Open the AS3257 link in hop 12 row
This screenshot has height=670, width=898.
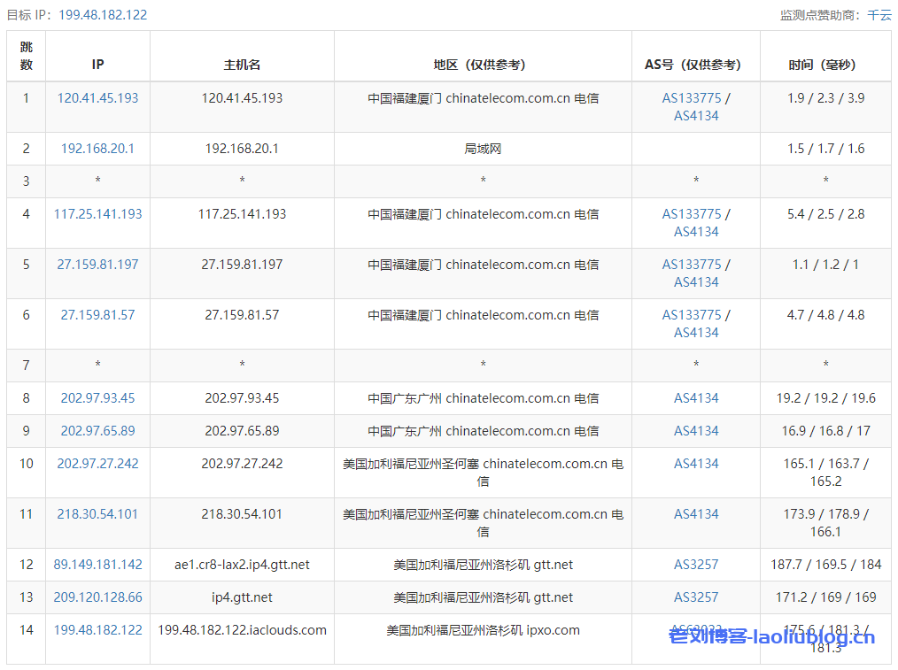coord(696,565)
